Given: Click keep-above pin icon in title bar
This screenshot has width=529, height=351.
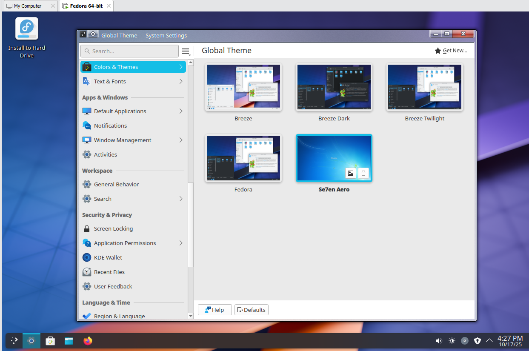Looking at the screenshot, I should (x=93, y=34).
